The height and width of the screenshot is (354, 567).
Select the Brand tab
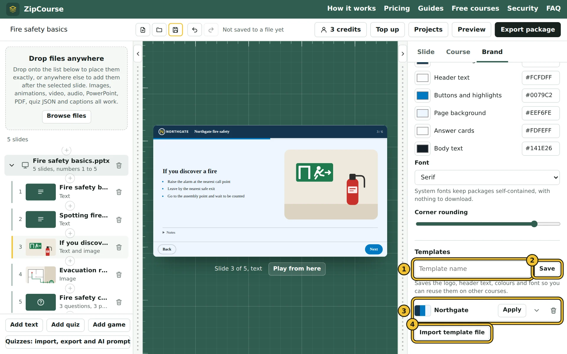492,52
